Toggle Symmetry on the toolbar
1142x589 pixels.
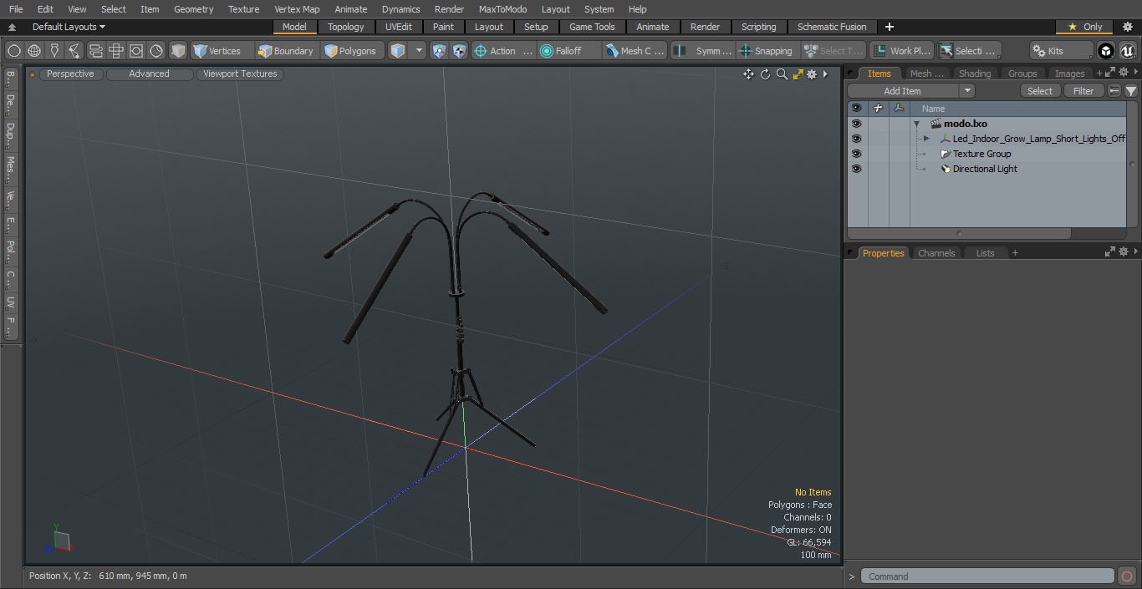tap(704, 51)
